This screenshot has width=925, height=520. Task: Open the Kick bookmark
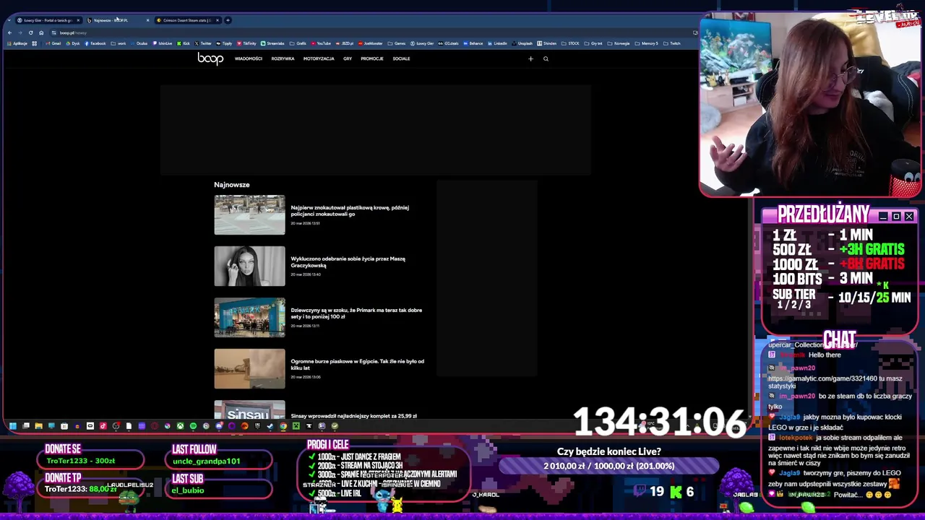[184, 43]
